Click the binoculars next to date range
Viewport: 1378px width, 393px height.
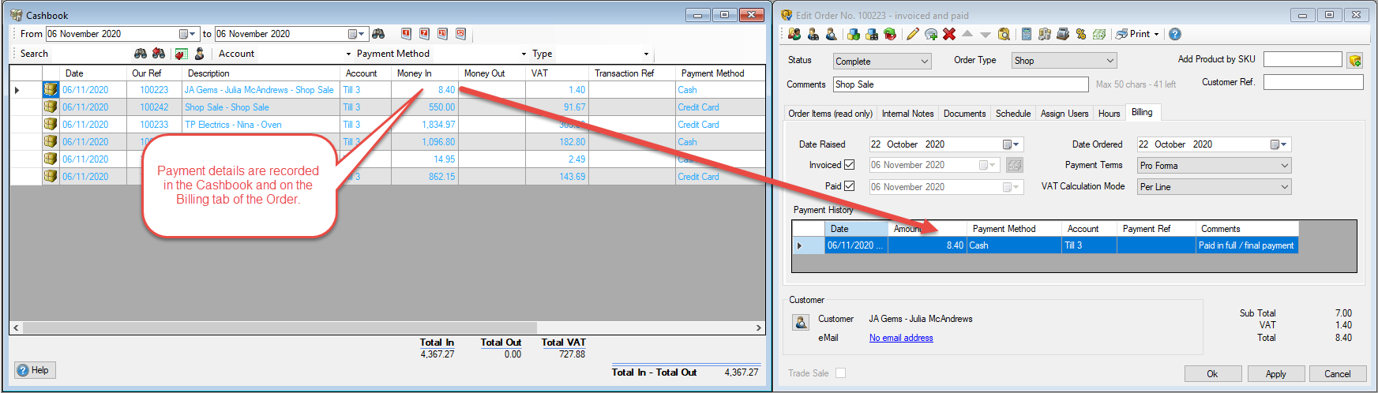tap(379, 34)
